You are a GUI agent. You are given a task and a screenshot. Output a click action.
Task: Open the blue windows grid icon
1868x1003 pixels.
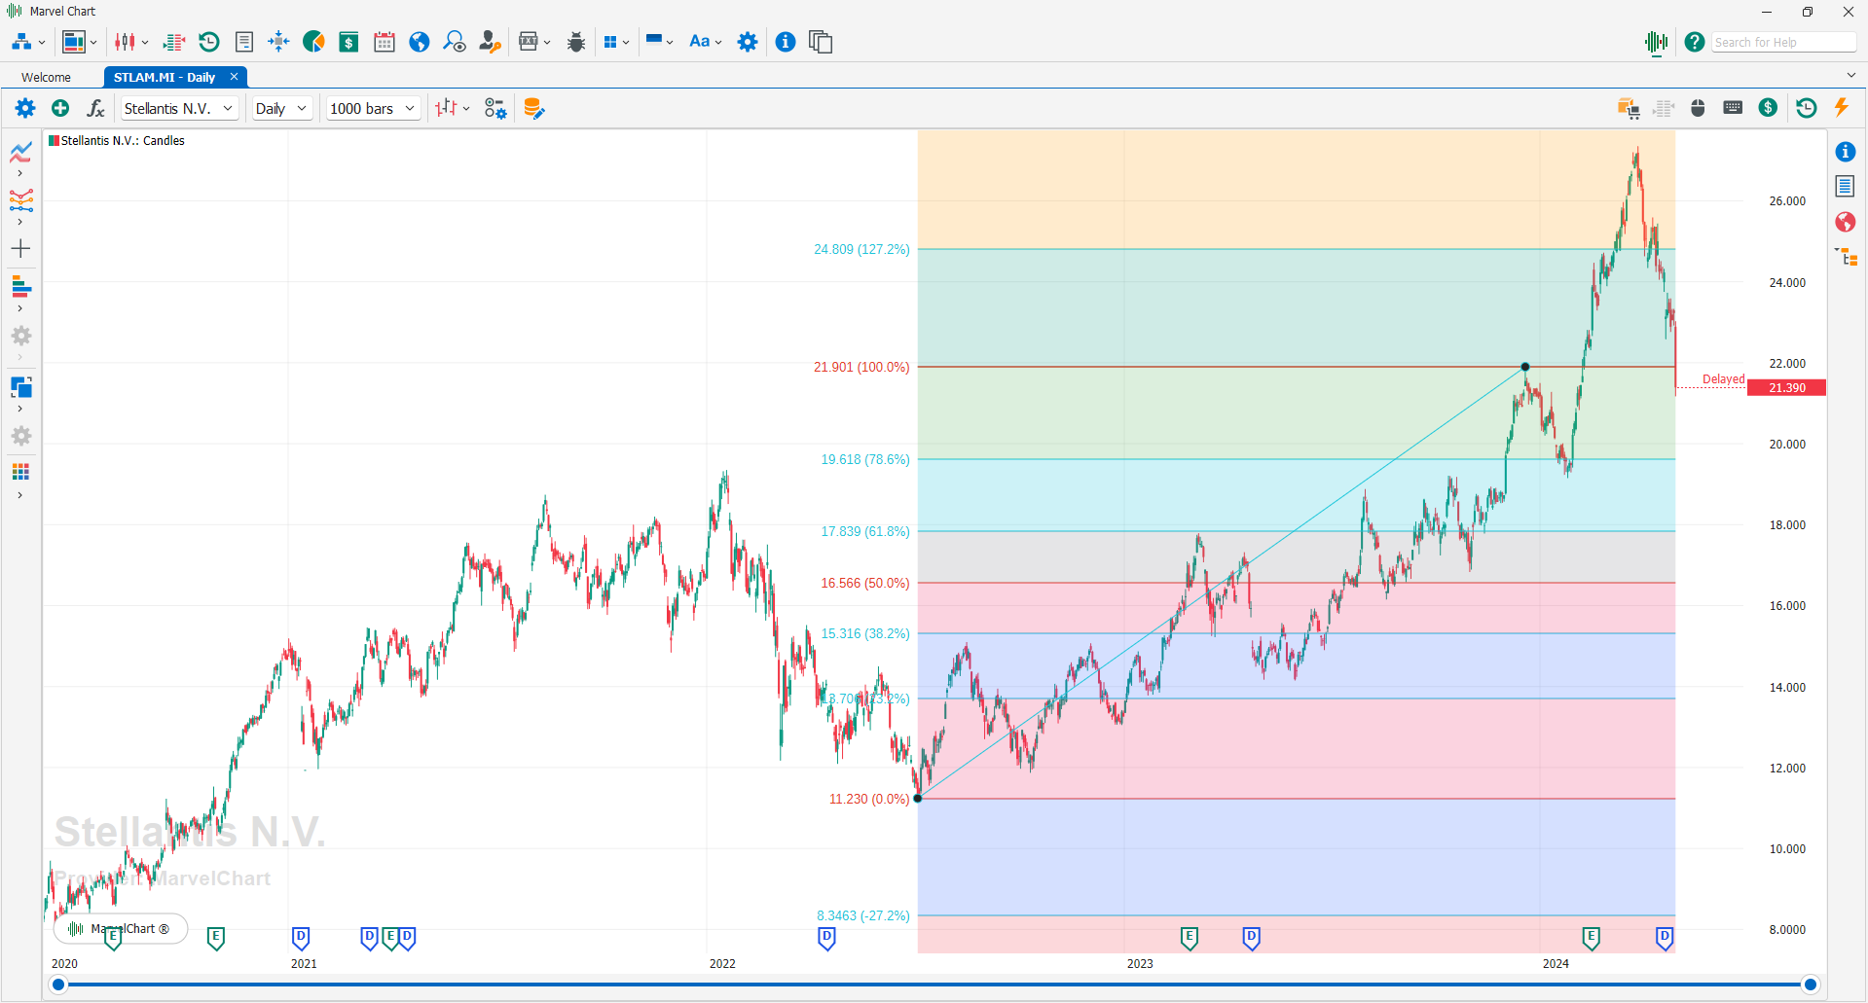(610, 42)
